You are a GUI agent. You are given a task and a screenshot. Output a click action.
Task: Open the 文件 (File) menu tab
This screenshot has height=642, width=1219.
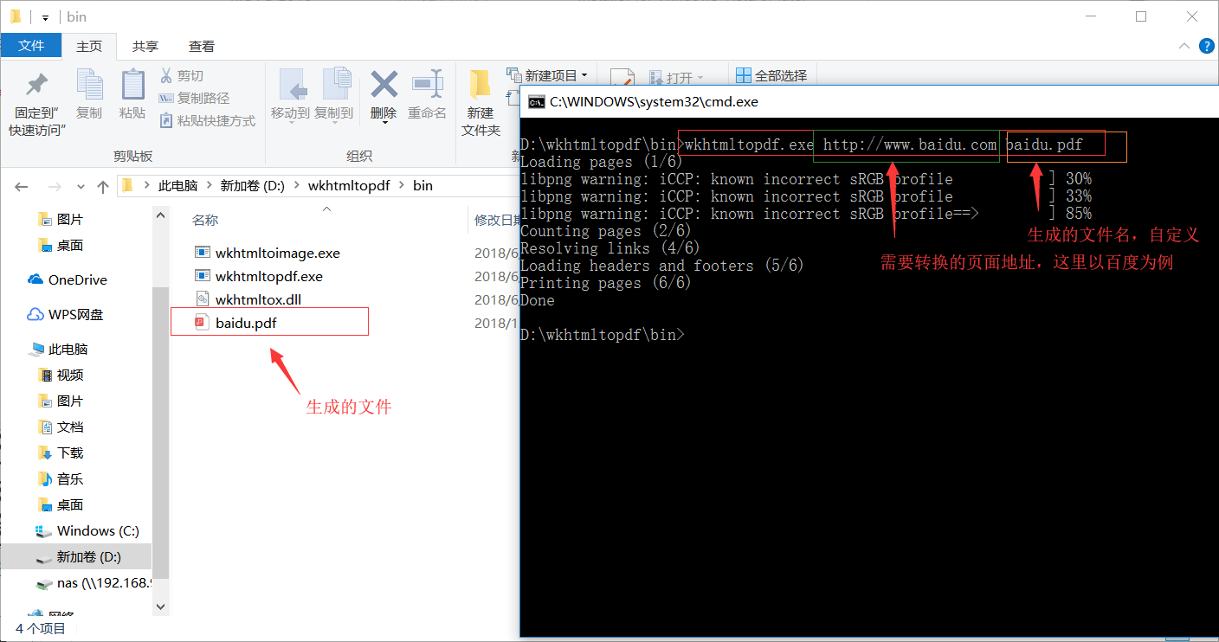point(31,46)
